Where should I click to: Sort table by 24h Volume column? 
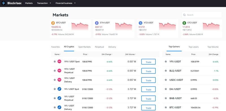click(131, 54)
